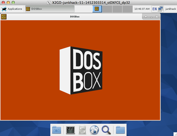Open the junkhack user menu

click(170, 9)
